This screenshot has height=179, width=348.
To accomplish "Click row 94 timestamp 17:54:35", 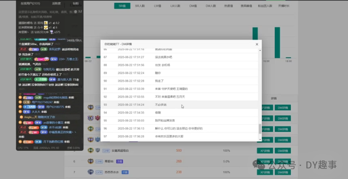I will 131,113.
